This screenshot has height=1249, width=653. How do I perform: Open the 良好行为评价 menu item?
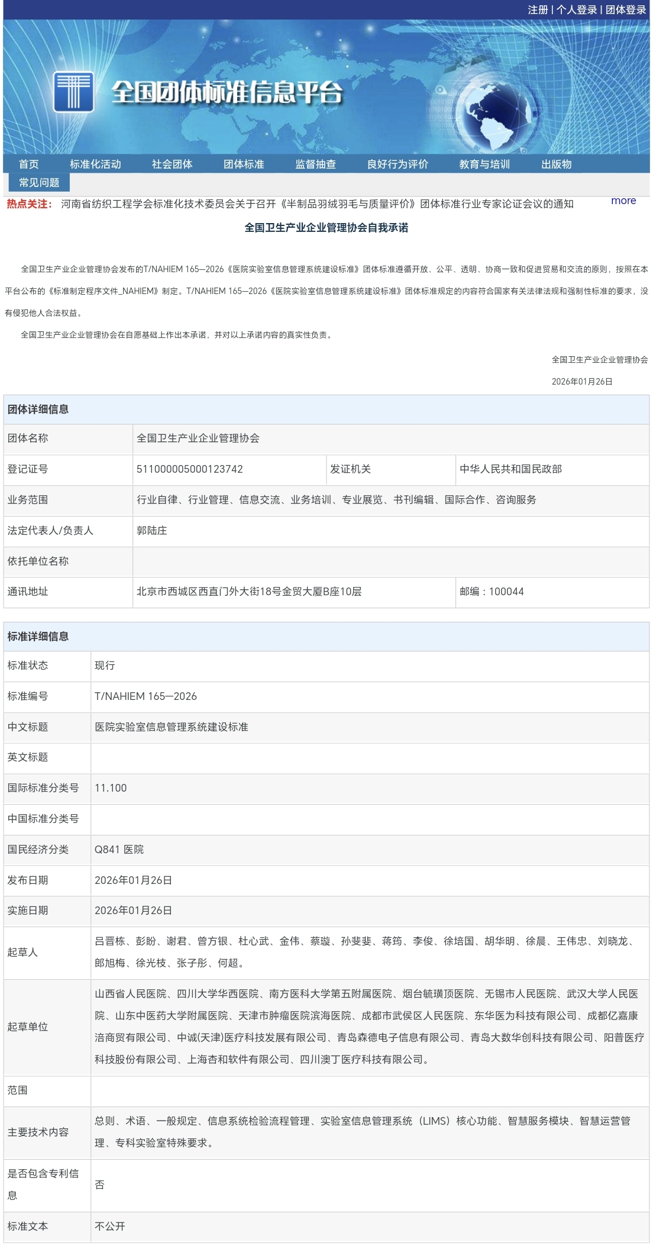(x=397, y=164)
